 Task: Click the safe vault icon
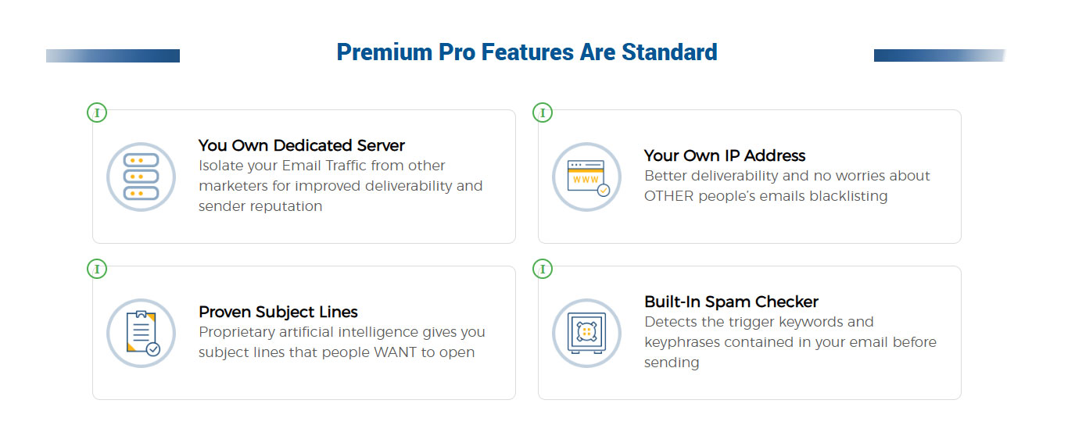point(586,333)
